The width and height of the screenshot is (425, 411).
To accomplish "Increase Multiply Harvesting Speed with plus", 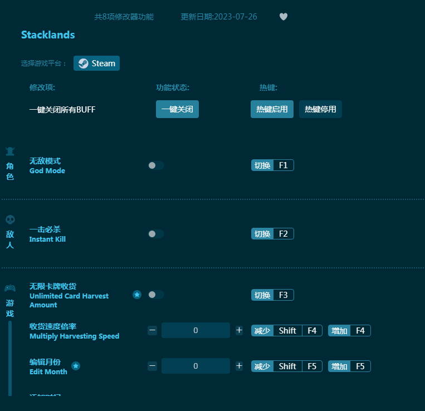I will click(x=239, y=330).
